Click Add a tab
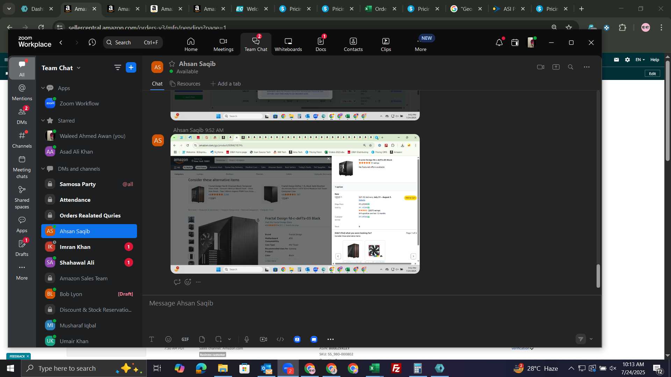671x377 pixels. [225, 84]
